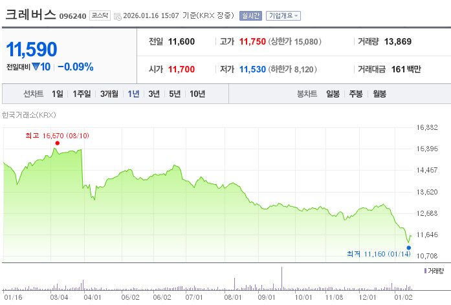Click the 거래량 value 13,869
The width and height of the screenshot is (451, 305).
pyautogui.click(x=398, y=41)
